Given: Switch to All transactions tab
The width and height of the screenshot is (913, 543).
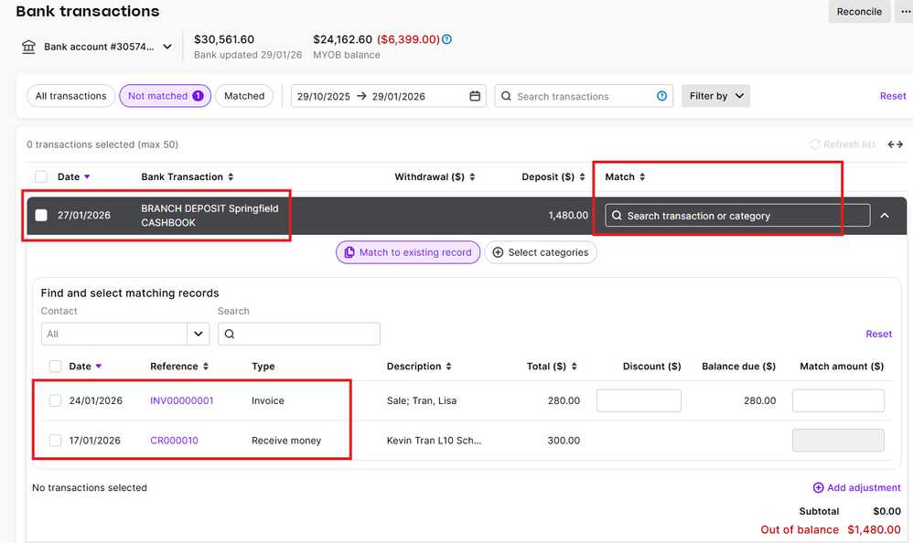Looking at the screenshot, I should pos(70,96).
